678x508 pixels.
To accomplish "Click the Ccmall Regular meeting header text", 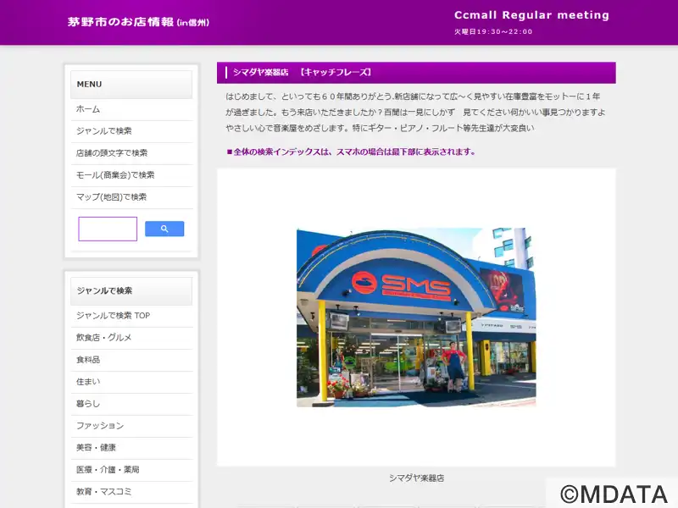I will pos(531,15).
